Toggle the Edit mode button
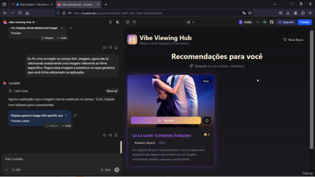Screen dimensions: 315x177 point(16,170)
